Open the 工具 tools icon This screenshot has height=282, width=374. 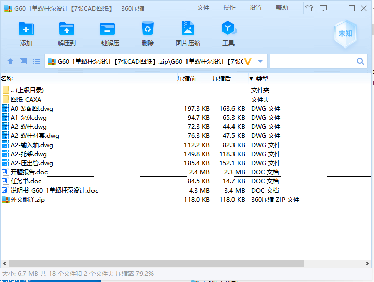[228, 28]
